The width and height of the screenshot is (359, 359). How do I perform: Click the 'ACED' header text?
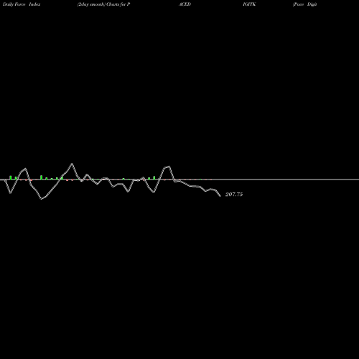tap(185, 4)
